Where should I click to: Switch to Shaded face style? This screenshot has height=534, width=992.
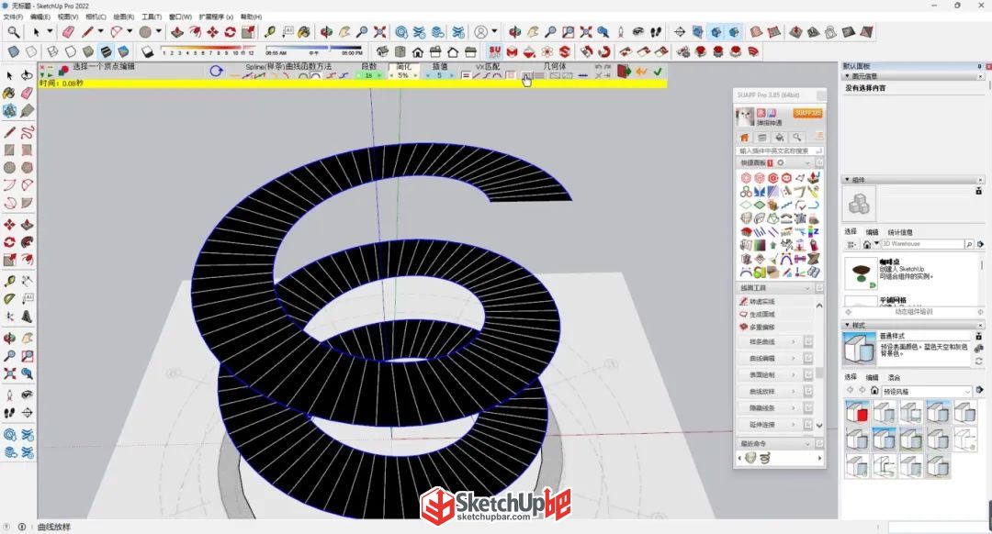tap(88, 51)
